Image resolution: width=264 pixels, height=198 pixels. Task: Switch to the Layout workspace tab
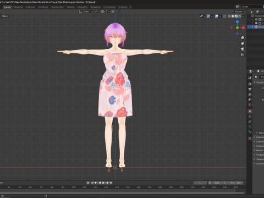(7, 7)
